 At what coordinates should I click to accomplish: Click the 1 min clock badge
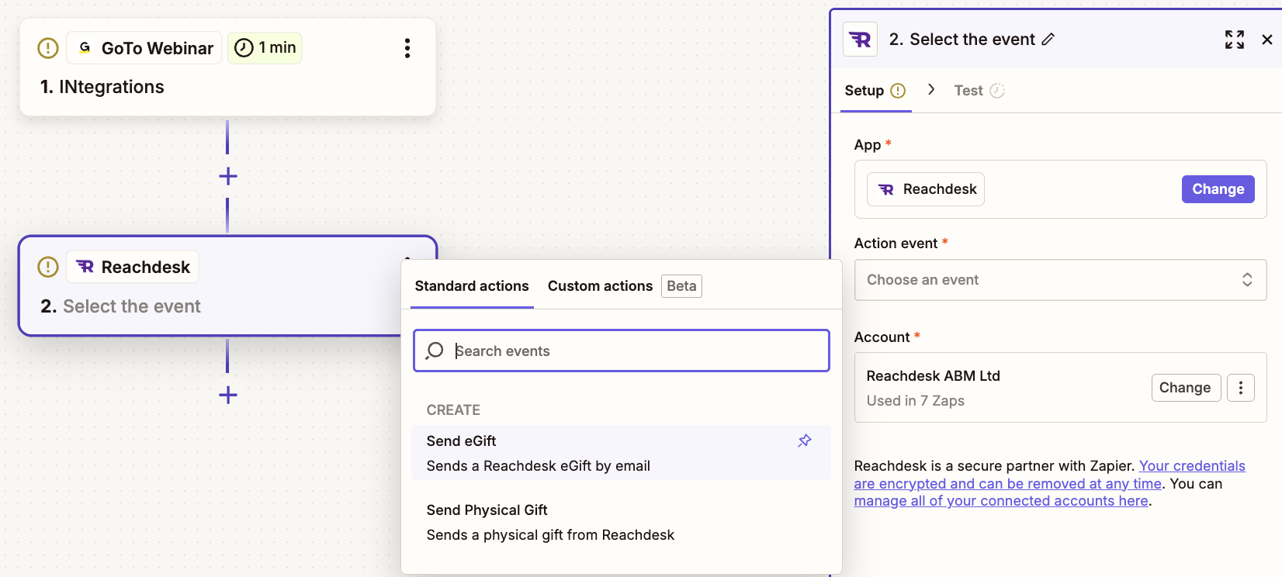[265, 48]
